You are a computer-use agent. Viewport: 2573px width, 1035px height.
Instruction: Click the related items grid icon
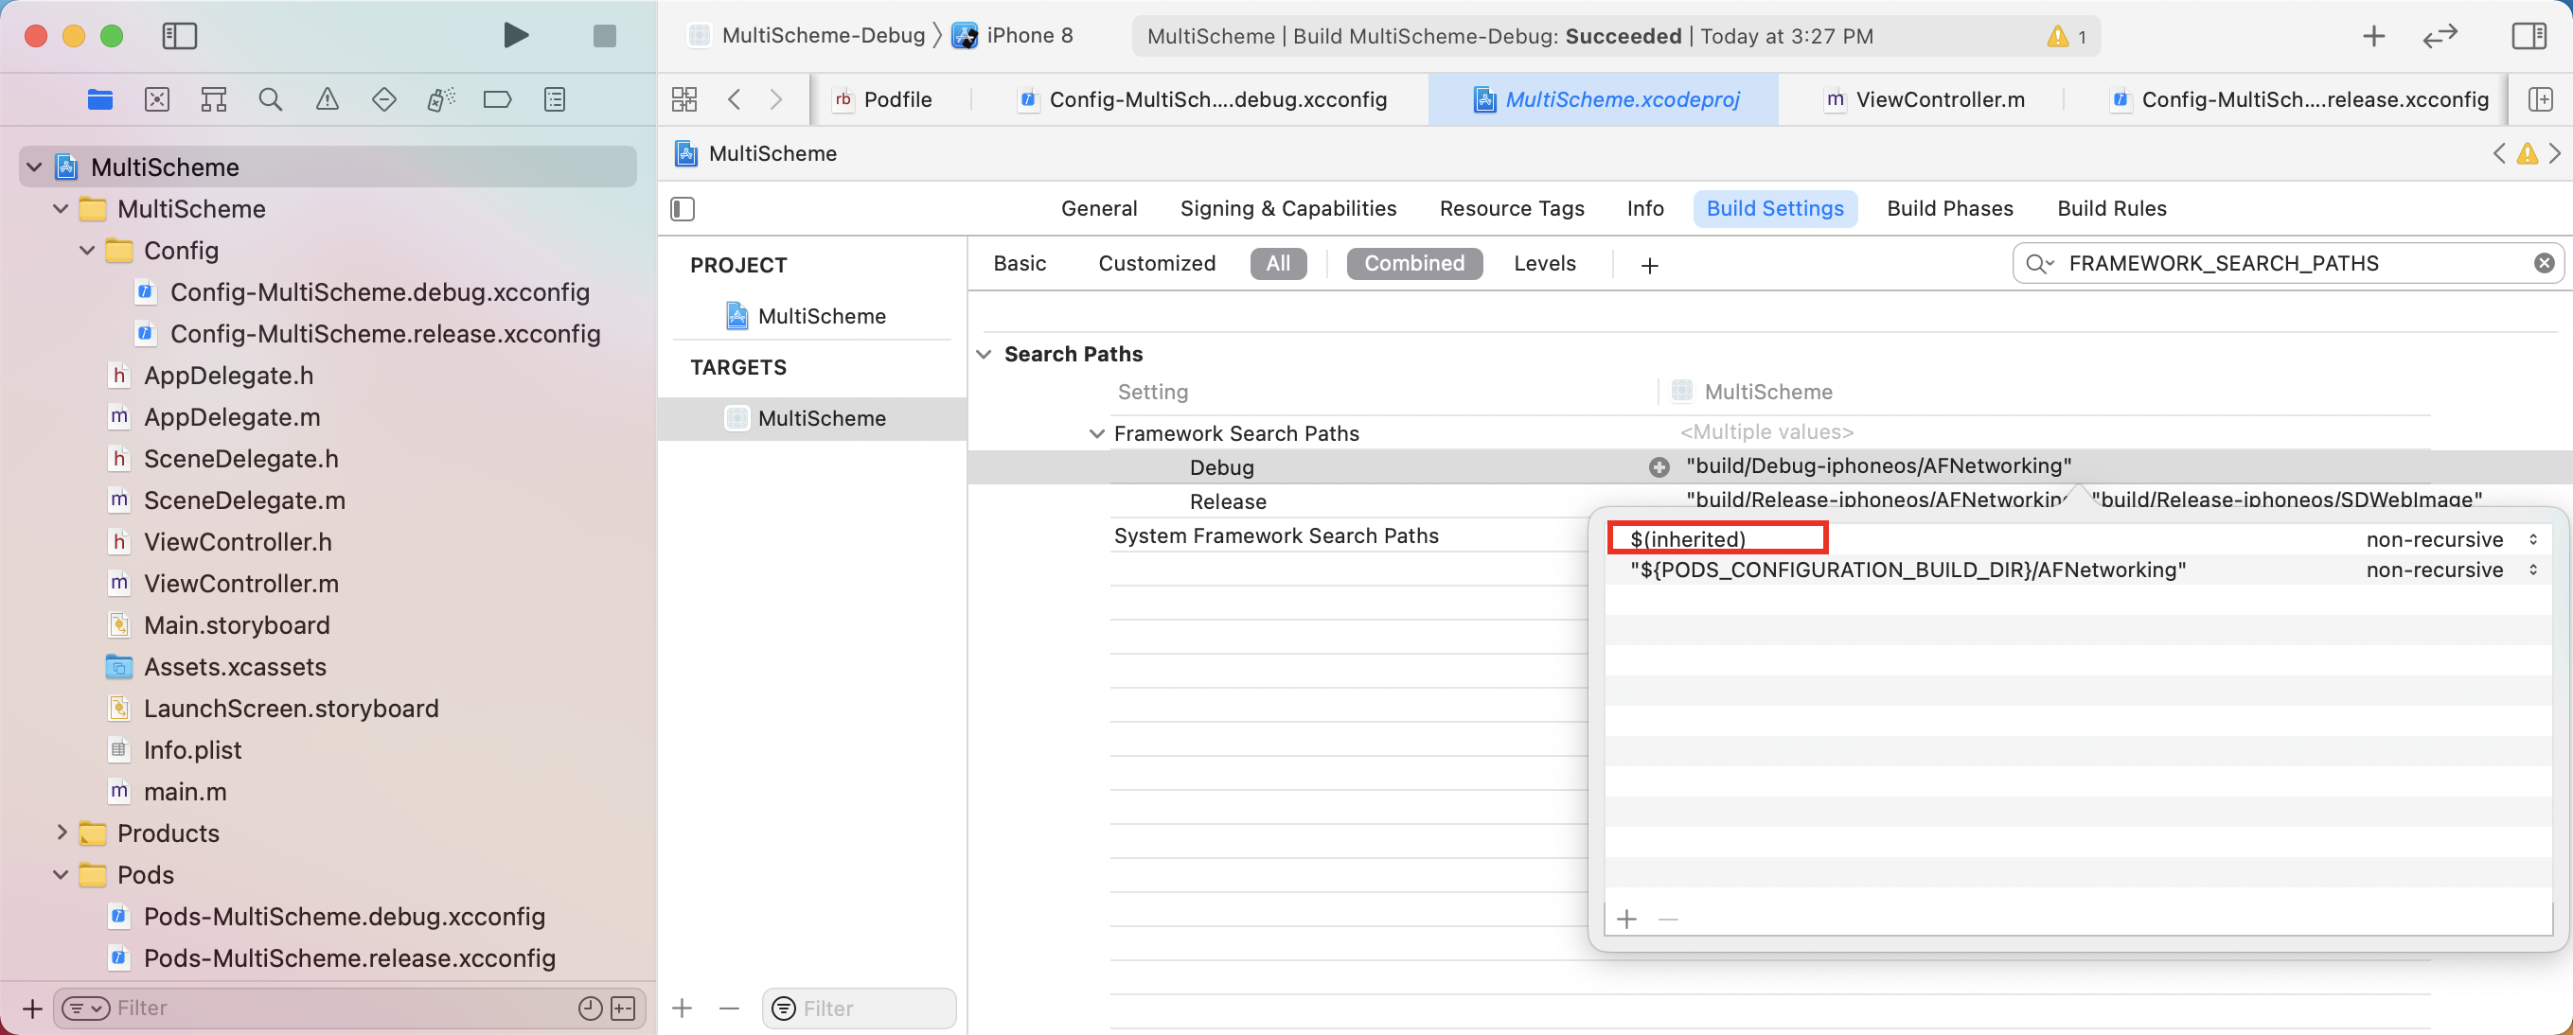point(684,98)
